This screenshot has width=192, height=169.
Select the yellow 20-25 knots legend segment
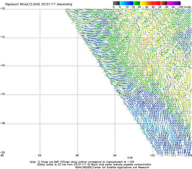143,3
